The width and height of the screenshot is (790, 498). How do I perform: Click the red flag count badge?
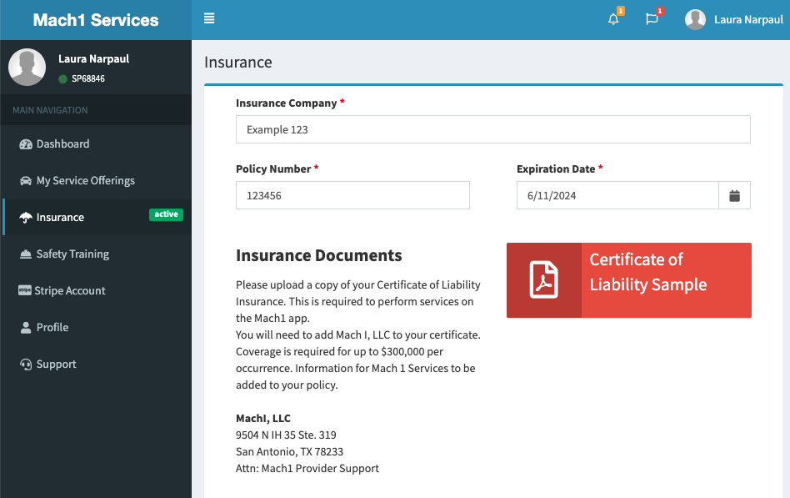[659, 11]
